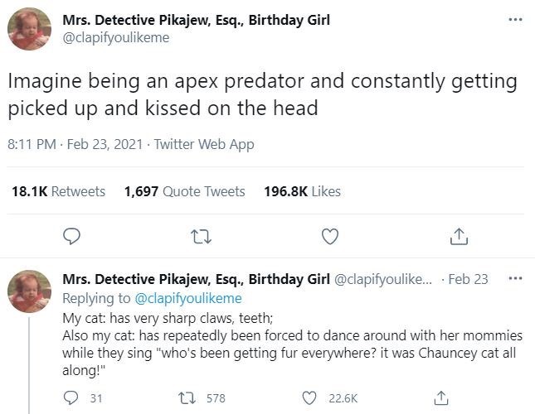The height and width of the screenshot is (414, 535).
Task: Like the main tweet with heart icon
Action: point(329,237)
